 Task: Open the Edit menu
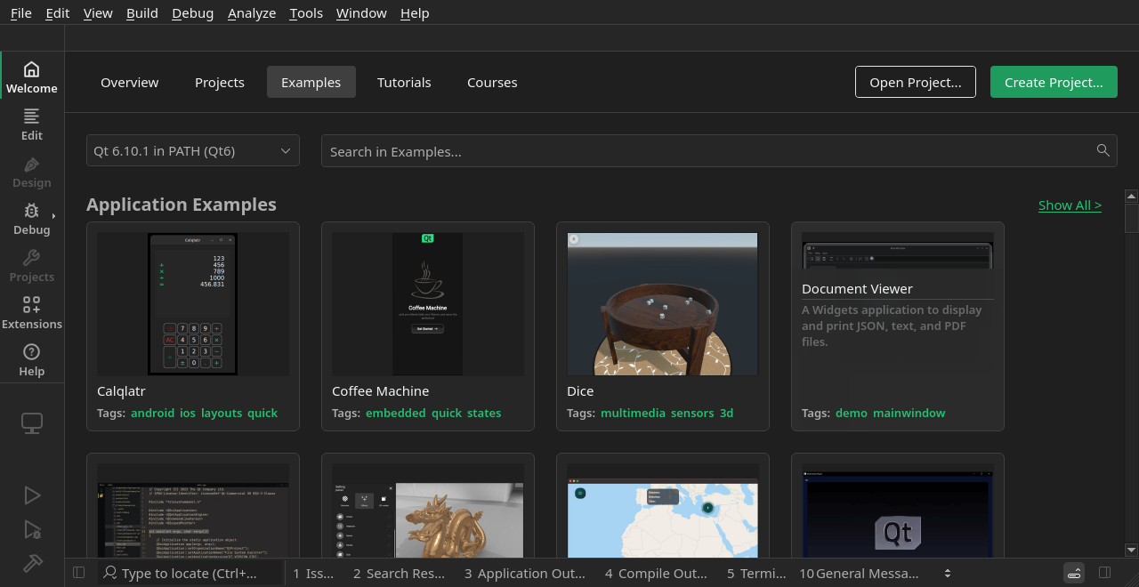tap(57, 12)
